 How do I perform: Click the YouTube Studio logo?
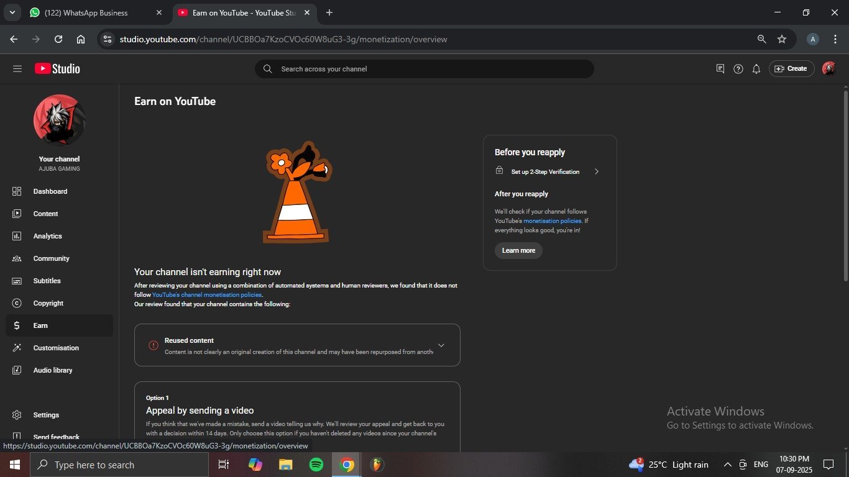click(x=57, y=69)
